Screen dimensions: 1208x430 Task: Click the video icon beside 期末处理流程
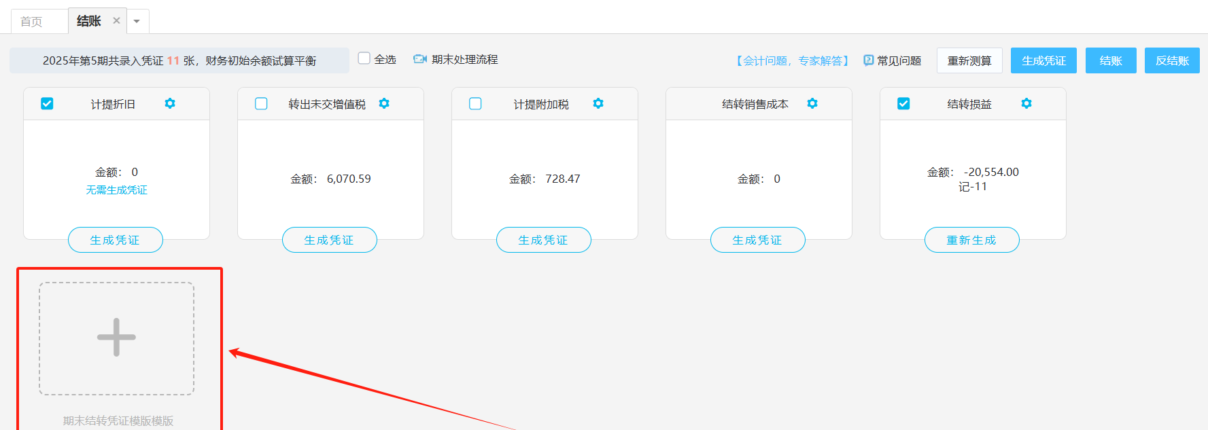[420, 59]
